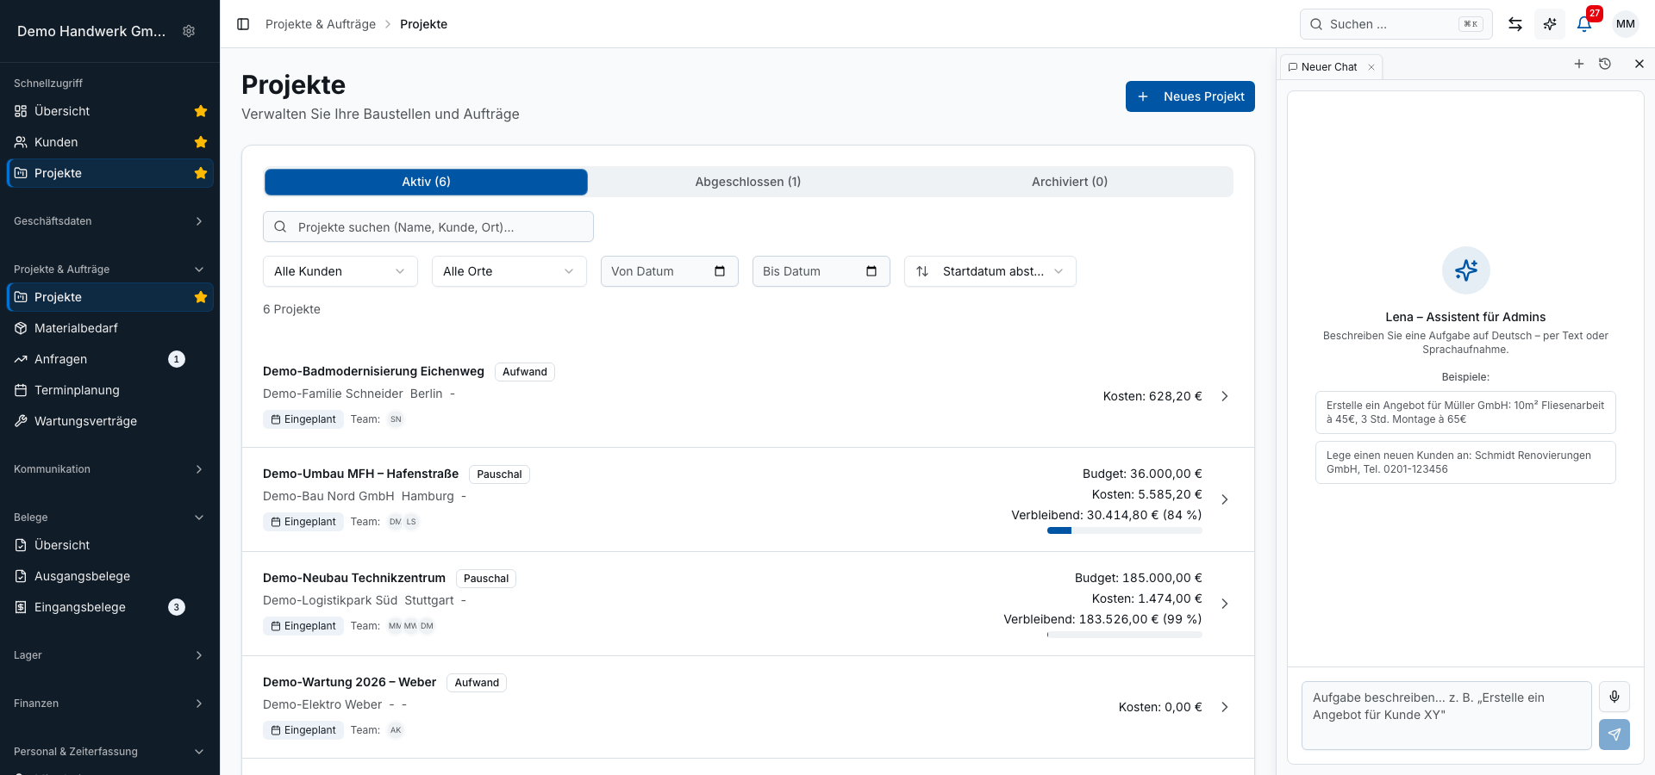1655x775 pixels.
Task: Click chevron arrow for Demo-Neubau Technikzentrum row
Action: point(1225,604)
